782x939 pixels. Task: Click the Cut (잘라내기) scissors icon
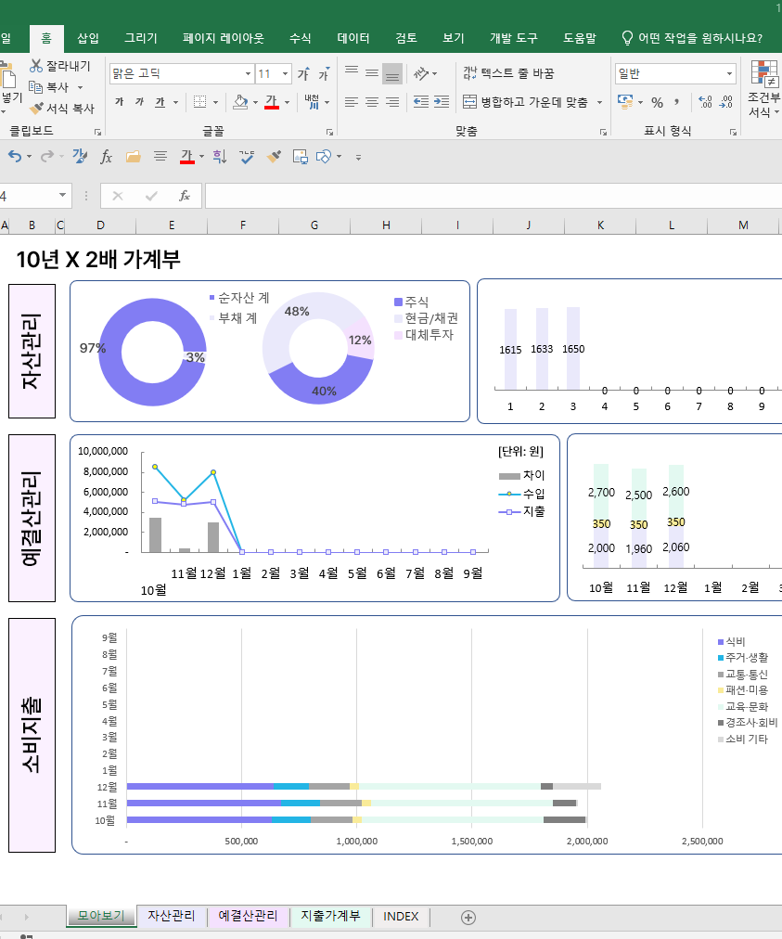coord(36,66)
